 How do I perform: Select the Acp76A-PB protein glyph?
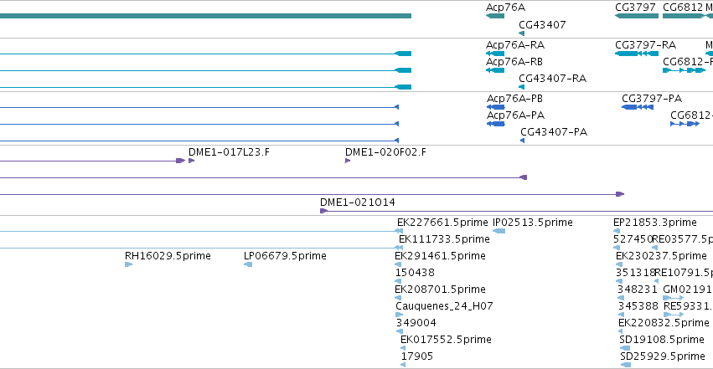[x=496, y=107]
